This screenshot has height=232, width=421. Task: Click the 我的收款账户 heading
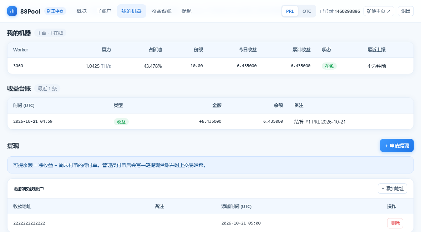(x=29, y=189)
